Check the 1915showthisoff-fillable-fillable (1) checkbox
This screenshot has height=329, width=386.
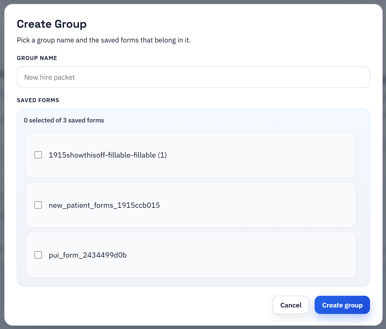click(x=38, y=155)
